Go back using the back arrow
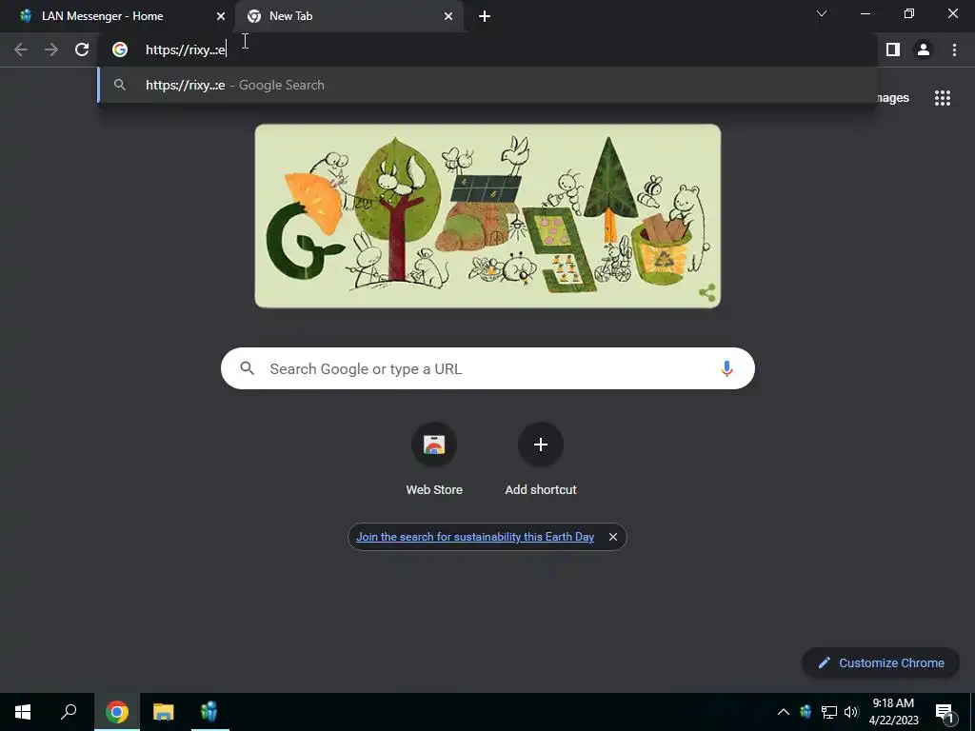Screen dimensions: 975x731 pos(21,49)
